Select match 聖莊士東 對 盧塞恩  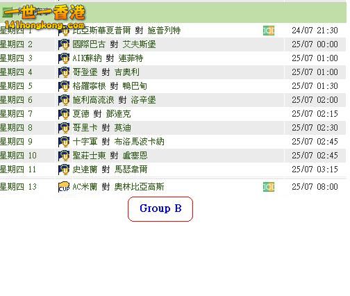tap(110, 156)
